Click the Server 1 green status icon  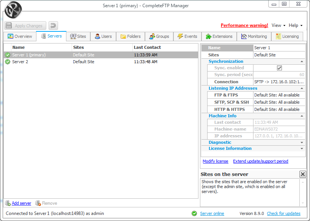8,55
